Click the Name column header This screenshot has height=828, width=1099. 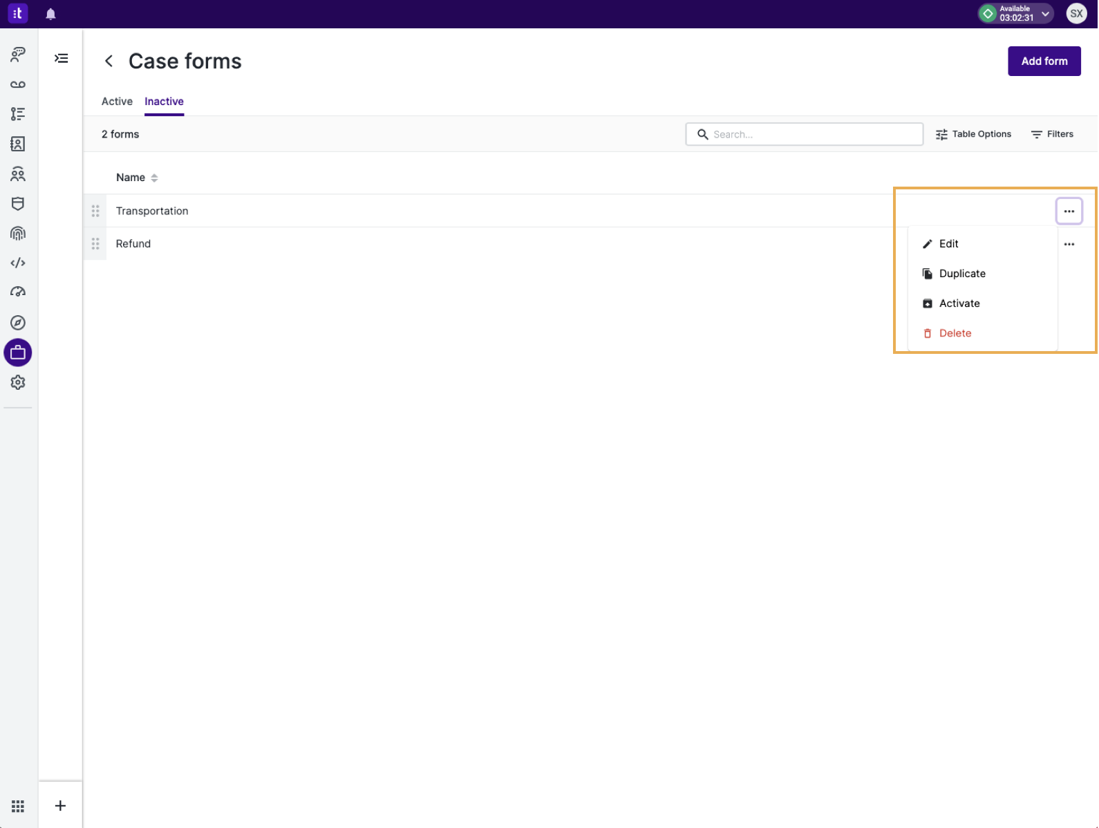[131, 178]
